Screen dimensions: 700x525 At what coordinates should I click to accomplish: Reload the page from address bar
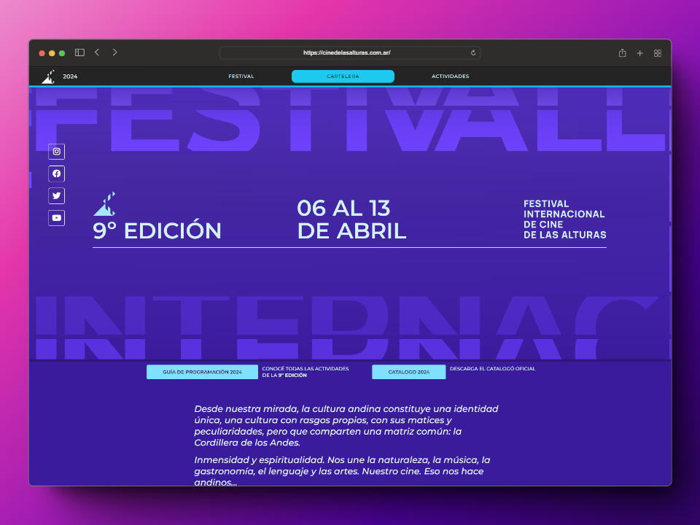[473, 53]
